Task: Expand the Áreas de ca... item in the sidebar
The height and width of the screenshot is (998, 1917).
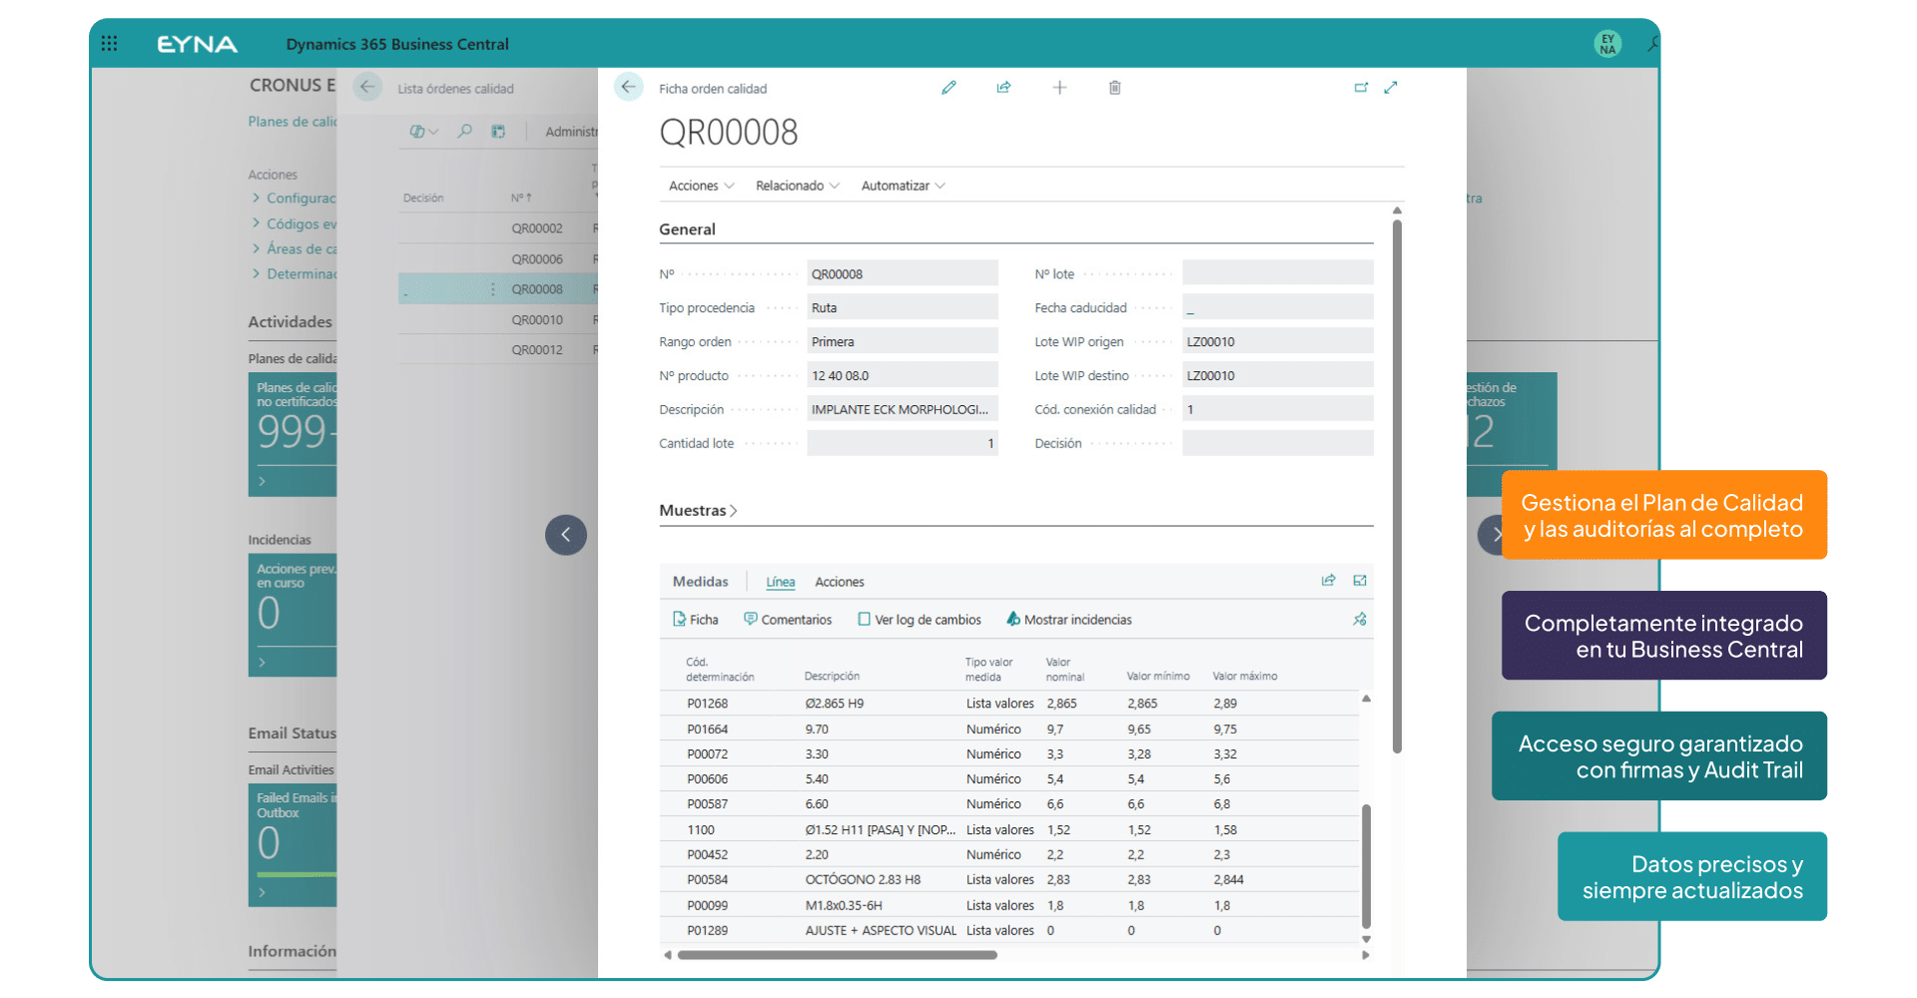Action: pyautogui.click(x=295, y=249)
